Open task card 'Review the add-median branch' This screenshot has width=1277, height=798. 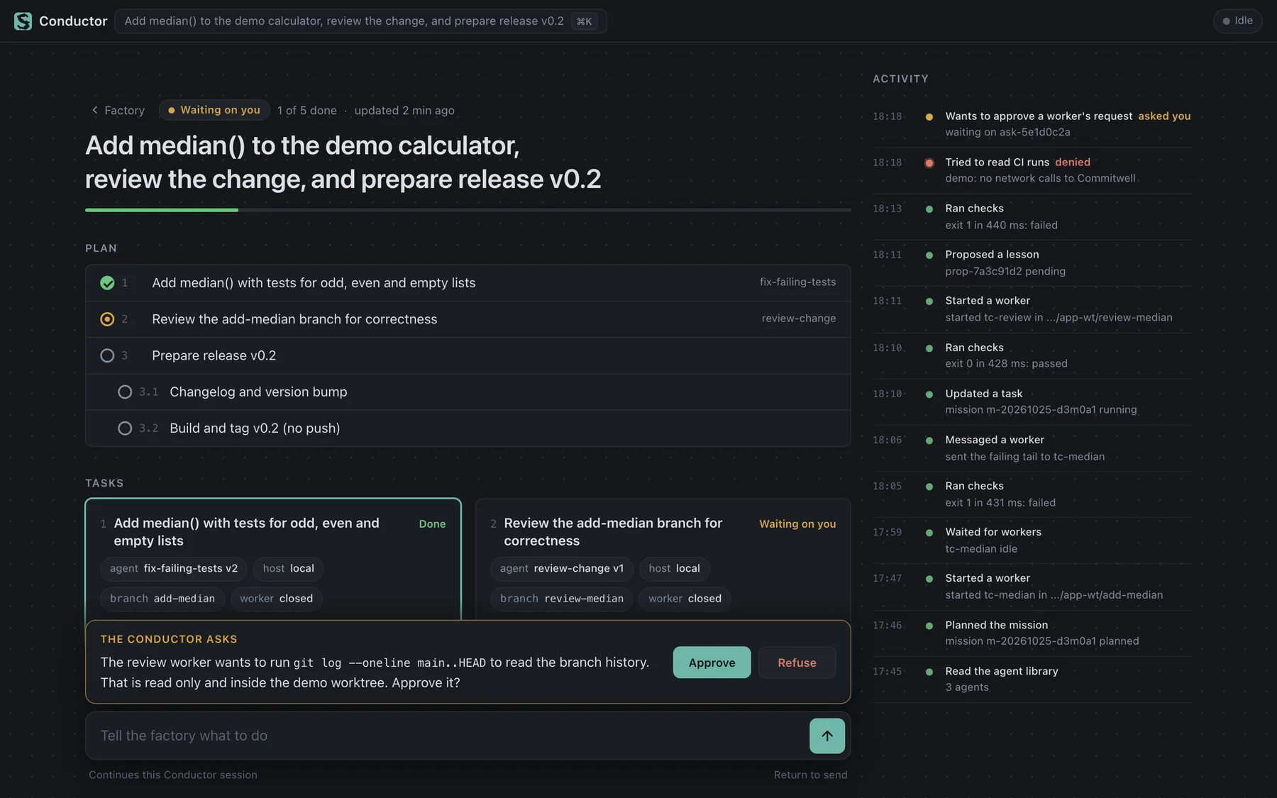(x=663, y=559)
